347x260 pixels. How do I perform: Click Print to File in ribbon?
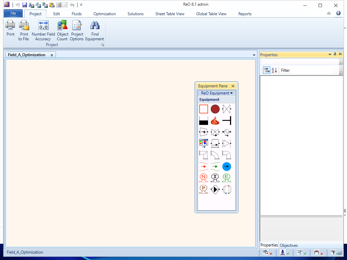[24, 30]
